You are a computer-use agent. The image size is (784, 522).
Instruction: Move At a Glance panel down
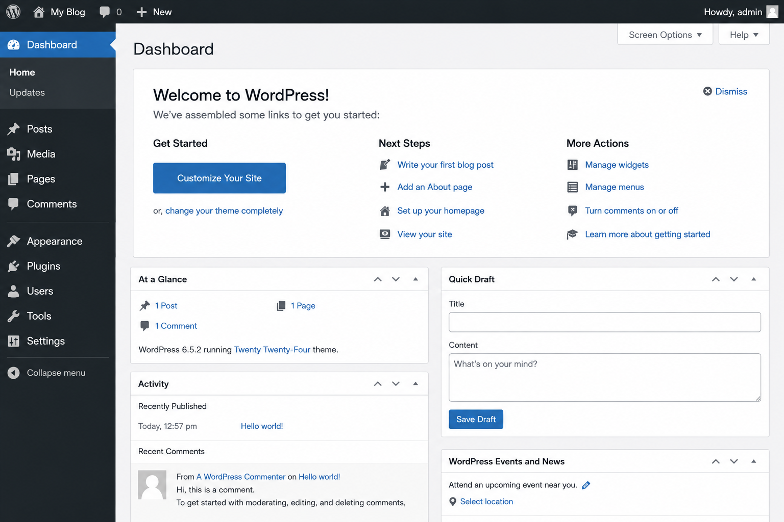pos(396,279)
